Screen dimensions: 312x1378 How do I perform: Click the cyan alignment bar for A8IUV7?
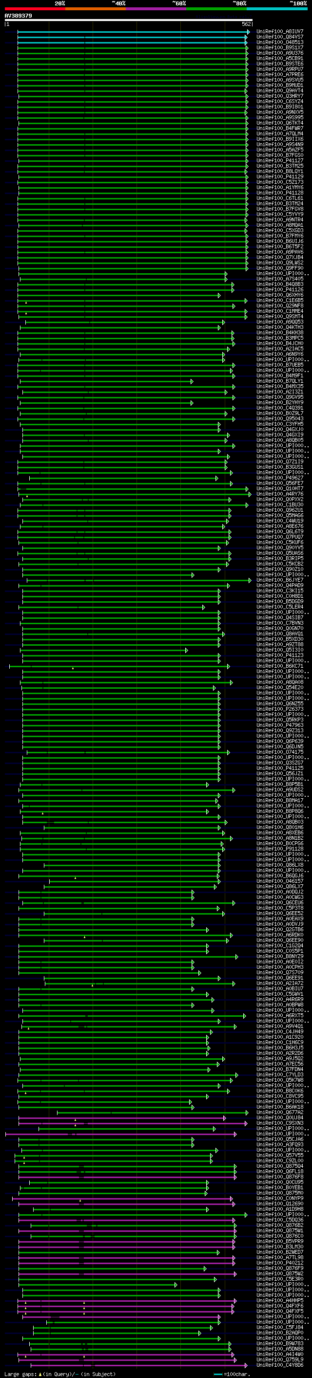click(x=134, y=32)
